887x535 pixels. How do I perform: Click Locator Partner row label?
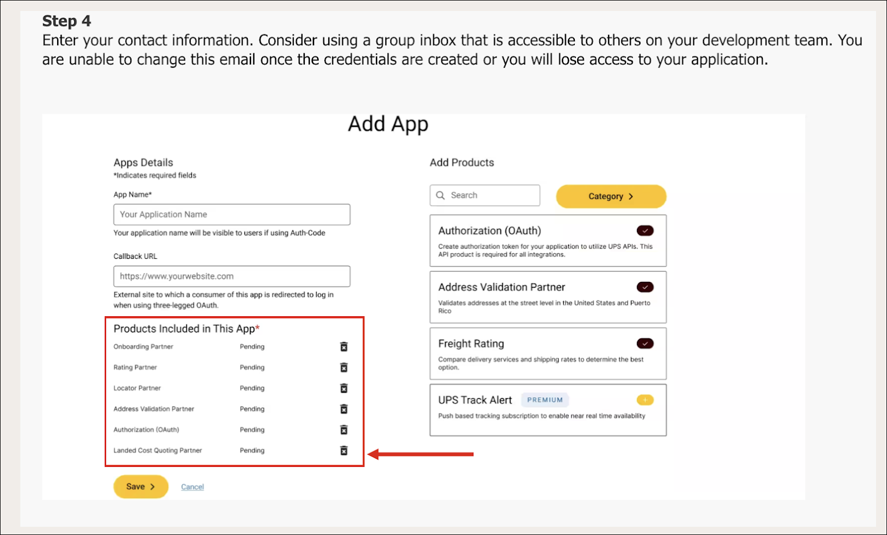(137, 388)
